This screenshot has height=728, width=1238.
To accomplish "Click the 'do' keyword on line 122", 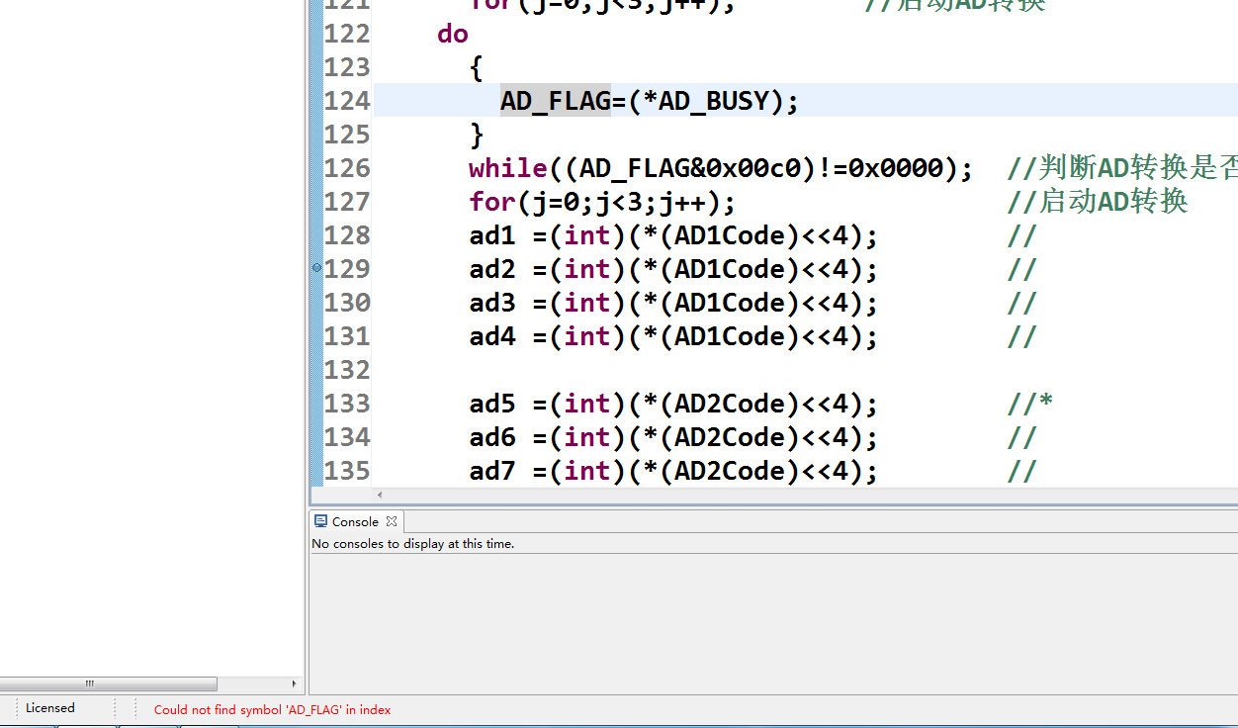I will 453,34.
